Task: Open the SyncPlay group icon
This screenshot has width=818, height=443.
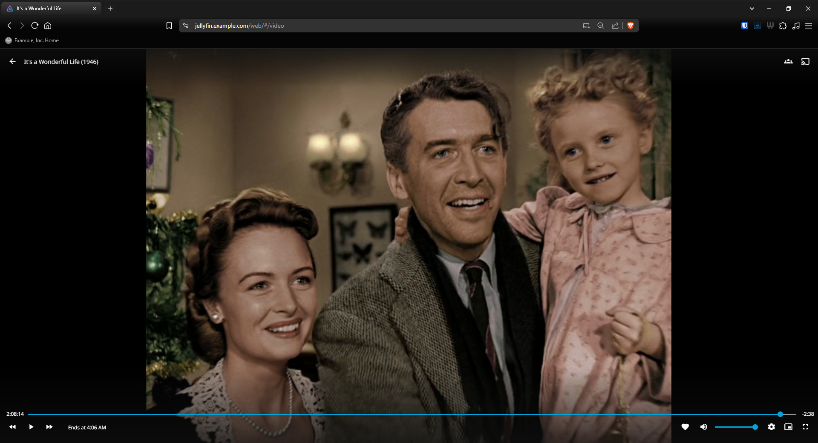Action: tap(788, 62)
